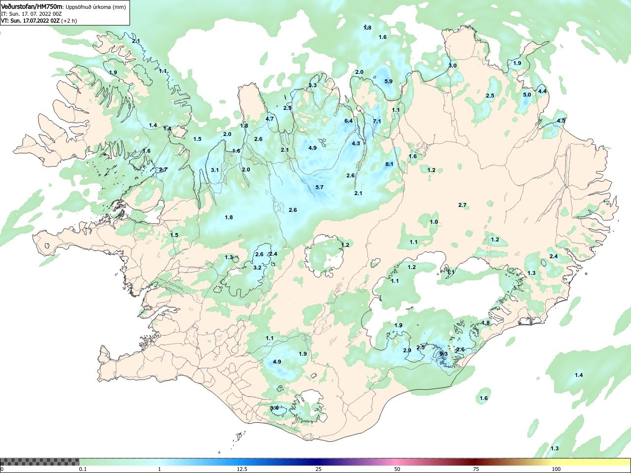Click the 4.5 precipitation value
This screenshot has height=473, width=631.
pos(561,121)
